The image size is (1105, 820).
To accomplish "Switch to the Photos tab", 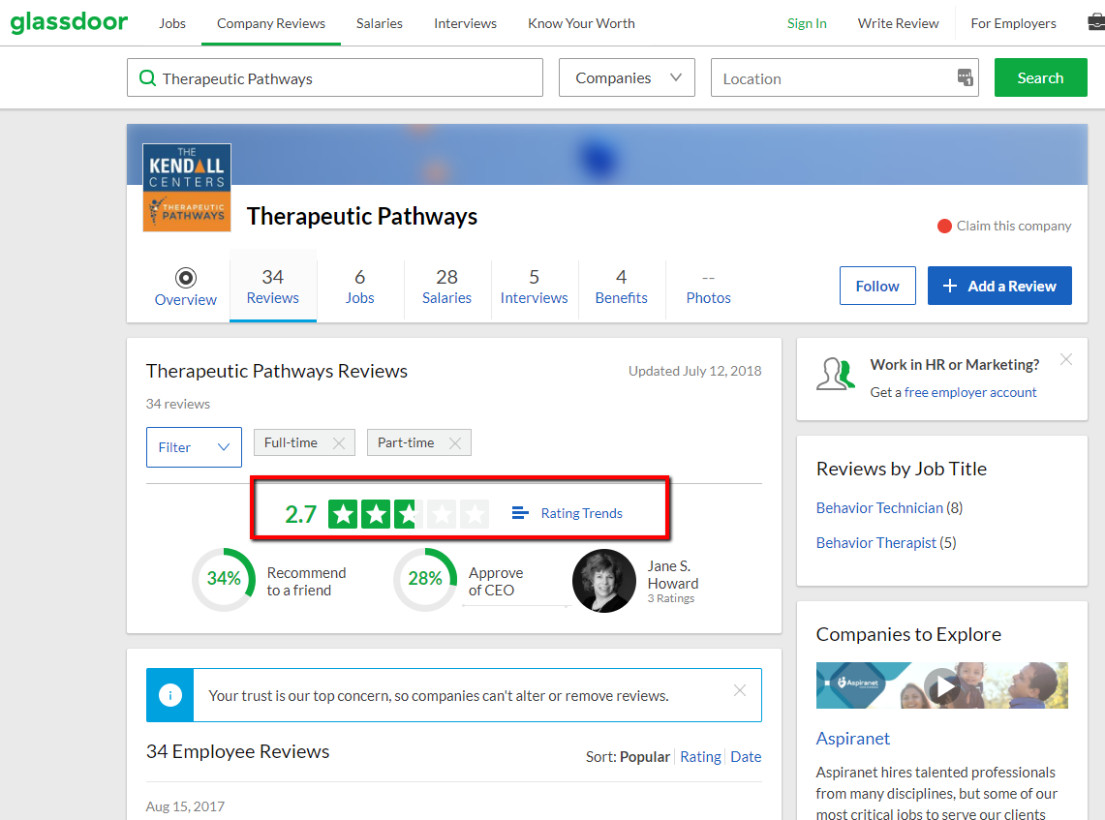I will point(708,286).
